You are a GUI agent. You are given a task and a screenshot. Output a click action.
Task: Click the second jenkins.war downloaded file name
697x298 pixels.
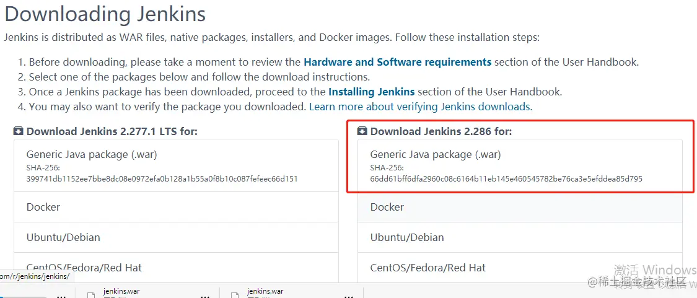point(265,291)
